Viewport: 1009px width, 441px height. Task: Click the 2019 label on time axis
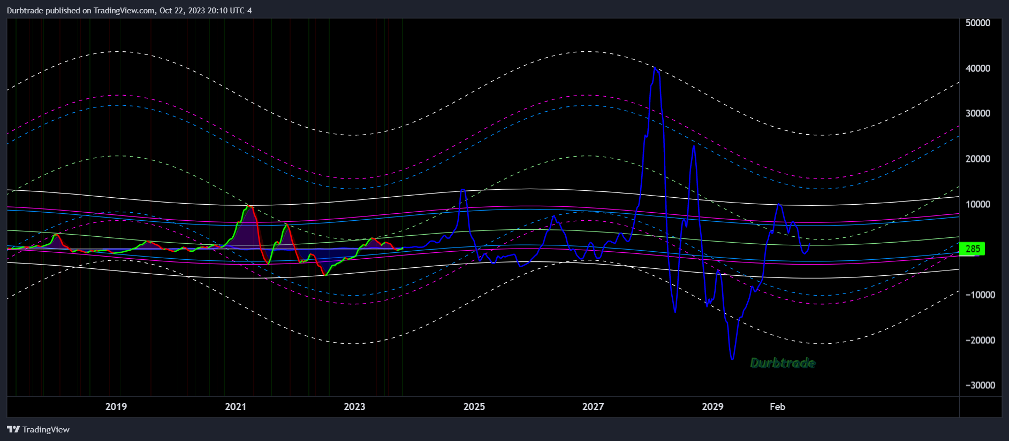point(116,407)
